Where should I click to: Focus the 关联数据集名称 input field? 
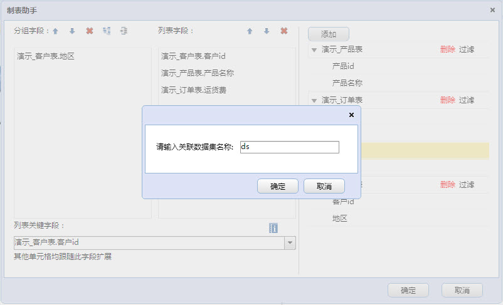click(x=289, y=147)
